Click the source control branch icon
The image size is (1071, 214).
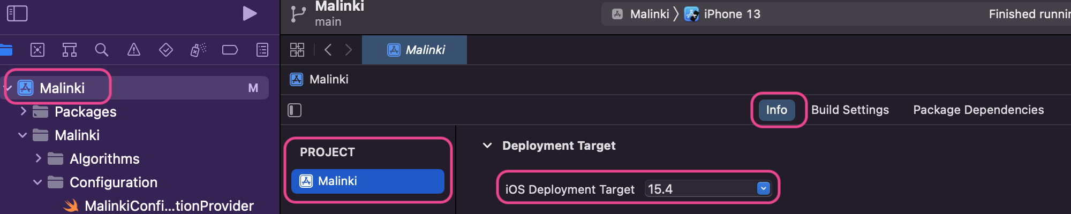pos(298,14)
